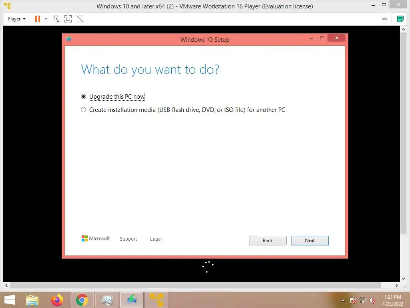This screenshot has height=308, width=410.
Task: Open the Support link
Action: click(129, 239)
